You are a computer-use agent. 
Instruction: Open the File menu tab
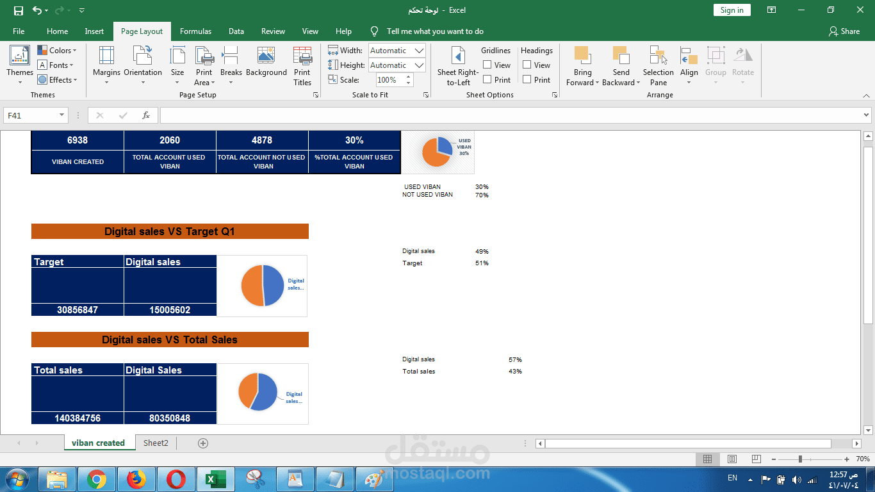(x=19, y=31)
